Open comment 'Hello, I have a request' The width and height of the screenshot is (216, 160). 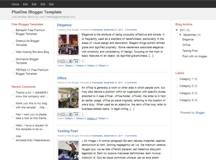[32, 127]
